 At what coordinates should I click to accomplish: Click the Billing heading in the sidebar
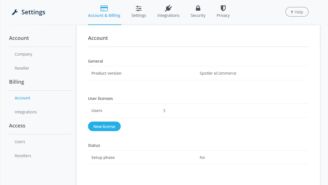pos(17,82)
